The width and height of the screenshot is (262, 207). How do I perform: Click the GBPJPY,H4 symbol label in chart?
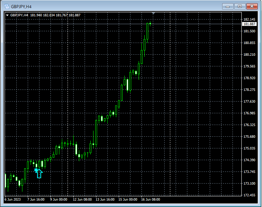tap(19, 15)
